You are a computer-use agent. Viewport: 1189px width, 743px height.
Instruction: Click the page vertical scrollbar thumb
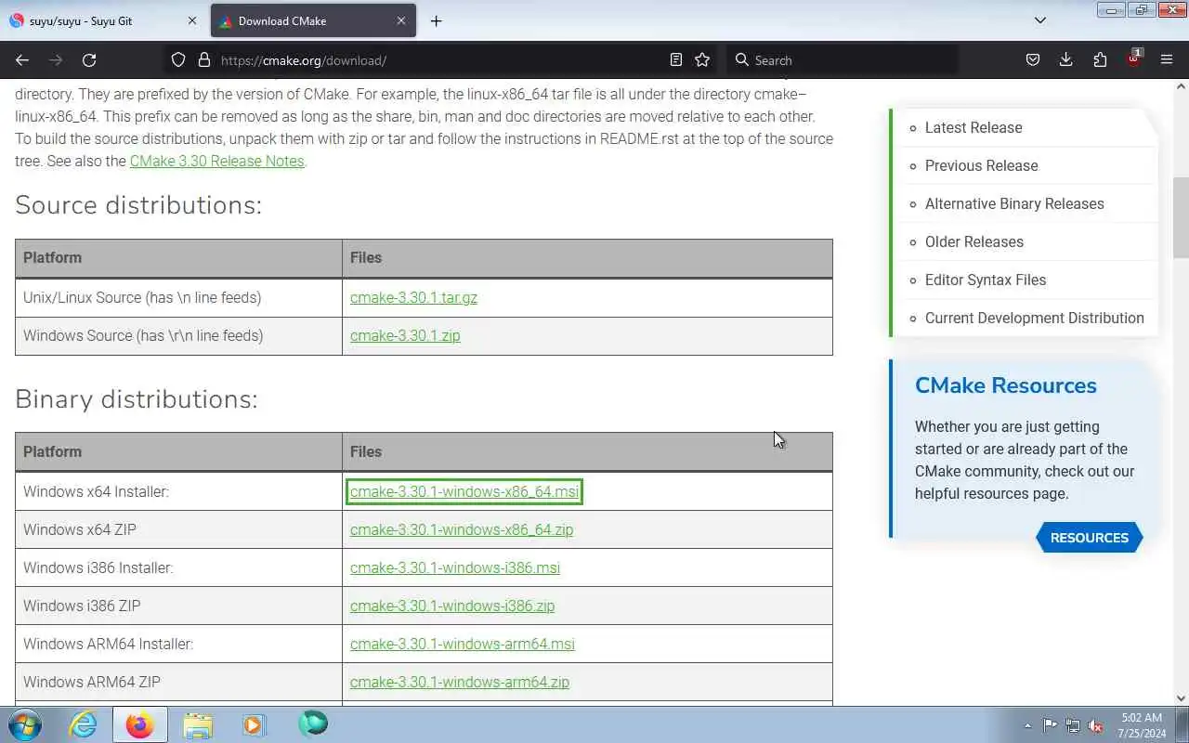click(1181, 217)
